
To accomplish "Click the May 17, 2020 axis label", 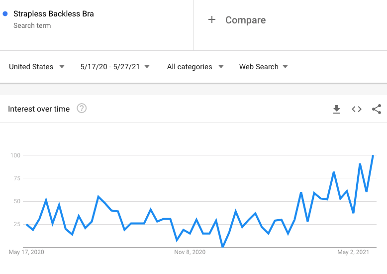I will point(26,252).
